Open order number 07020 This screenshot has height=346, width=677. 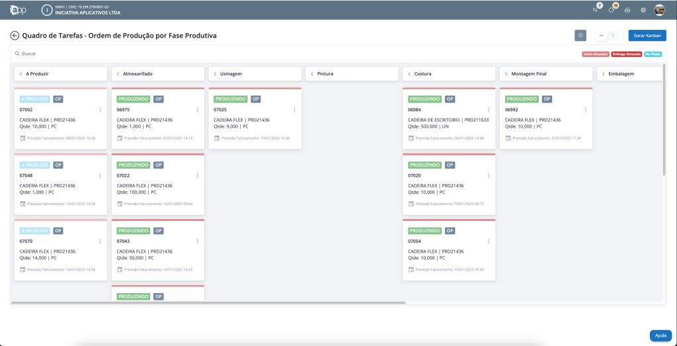pyautogui.click(x=415, y=176)
